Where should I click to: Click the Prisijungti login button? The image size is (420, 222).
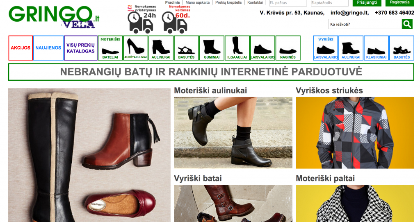point(367,3)
